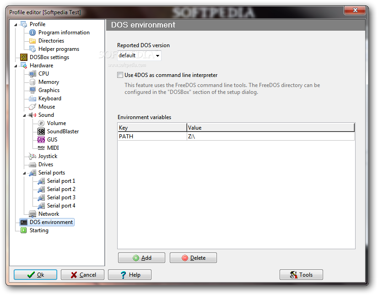Click the Program information info icon

pyautogui.click(x=32, y=33)
